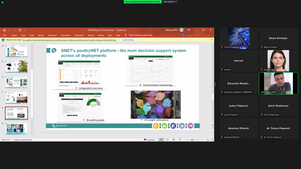Switch to Slide Sorter view
Image resolution: width=301 pixels, height=169 pixels.
pos(168,140)
